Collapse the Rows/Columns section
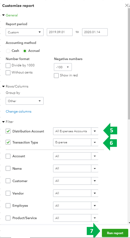Viewport: 130px width, 238px height. point(4,86)
